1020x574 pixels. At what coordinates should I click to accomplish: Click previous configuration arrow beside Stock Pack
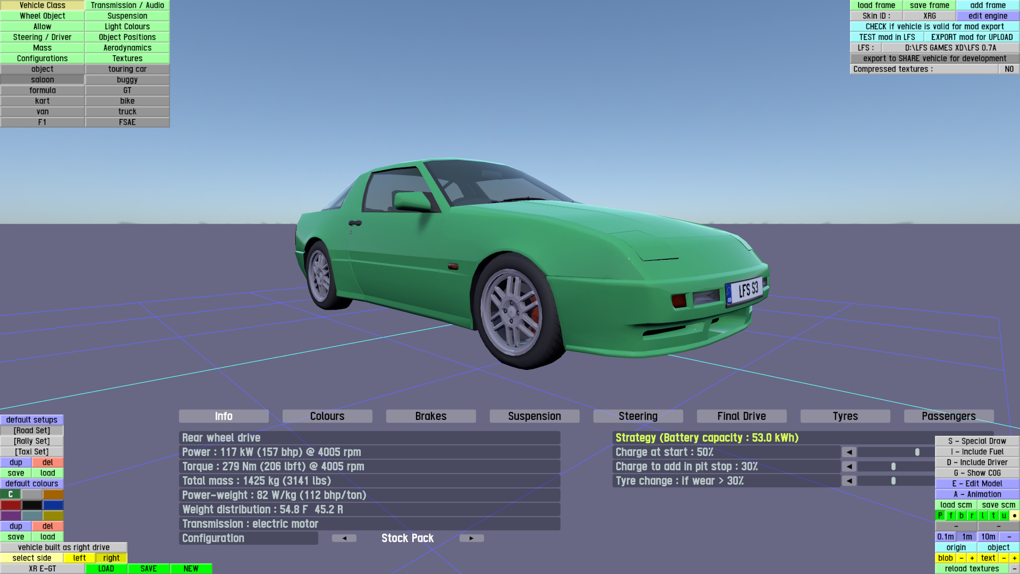point(344,538)
